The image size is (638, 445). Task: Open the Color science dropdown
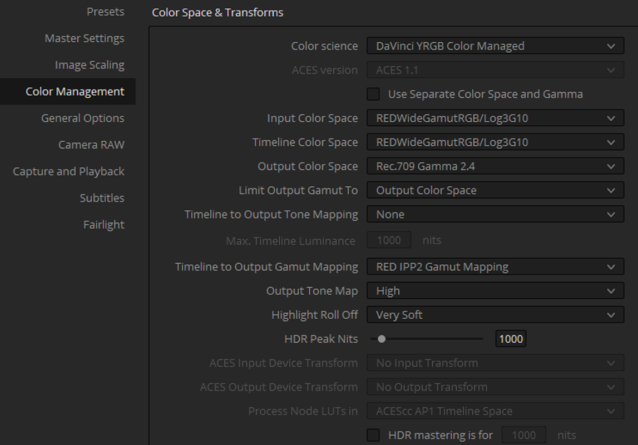coord(495,46)
